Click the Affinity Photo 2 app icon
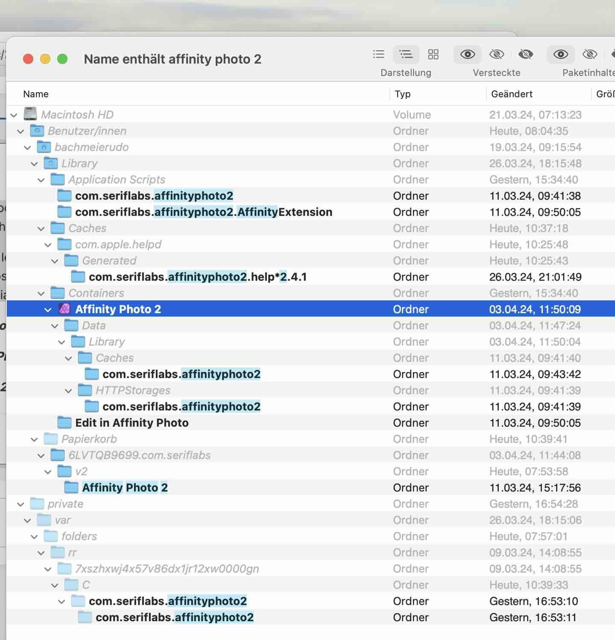This screenshot has height=640, width=615. pos(64,309)
